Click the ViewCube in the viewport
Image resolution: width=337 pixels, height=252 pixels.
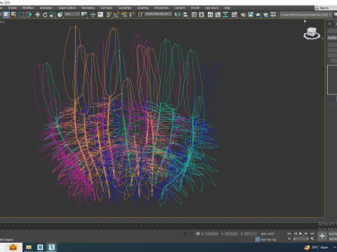pos(312,33)
